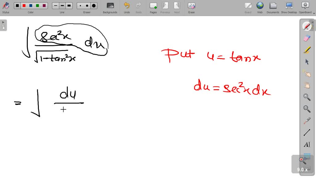The height and width of the screenshot is (178, 316).
Task: Select the red color swatch
Action: tap(23, 5)
